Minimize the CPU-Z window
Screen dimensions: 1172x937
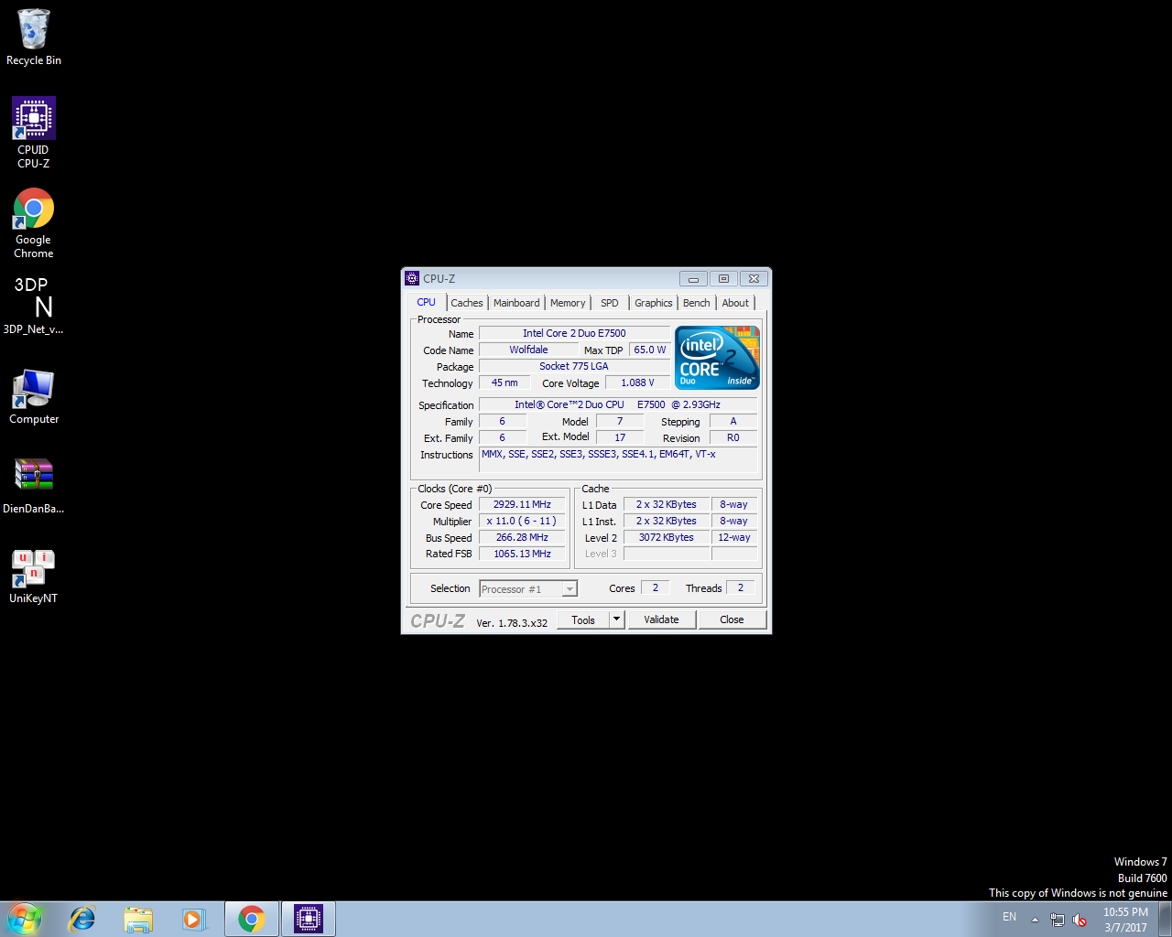[x=693, y=279]
